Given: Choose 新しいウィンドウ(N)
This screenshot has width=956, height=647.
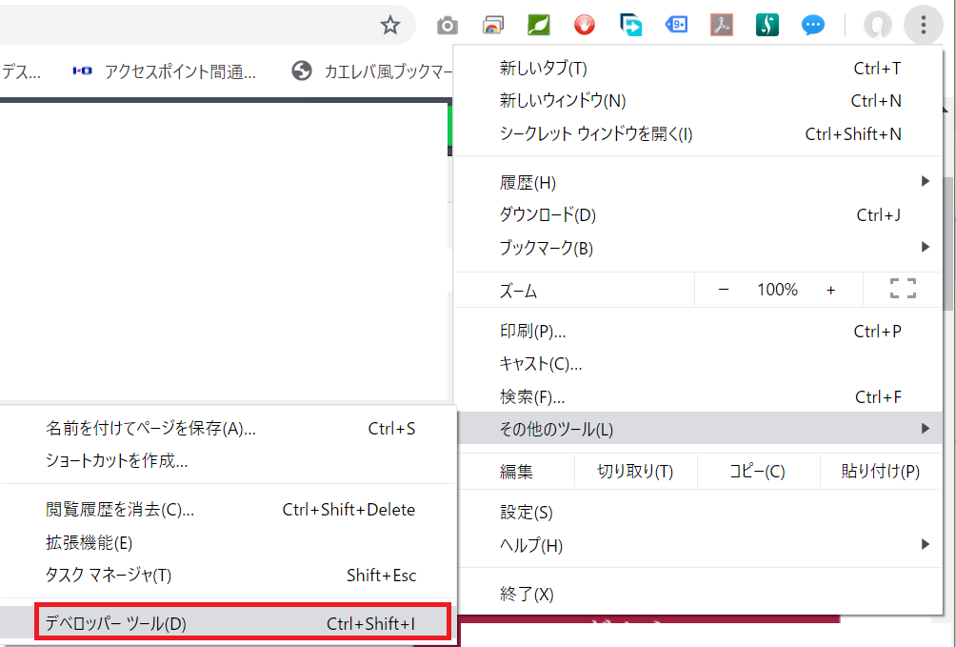Looking at the screenshot, I should pyautogui.click(x=698, y=101).
